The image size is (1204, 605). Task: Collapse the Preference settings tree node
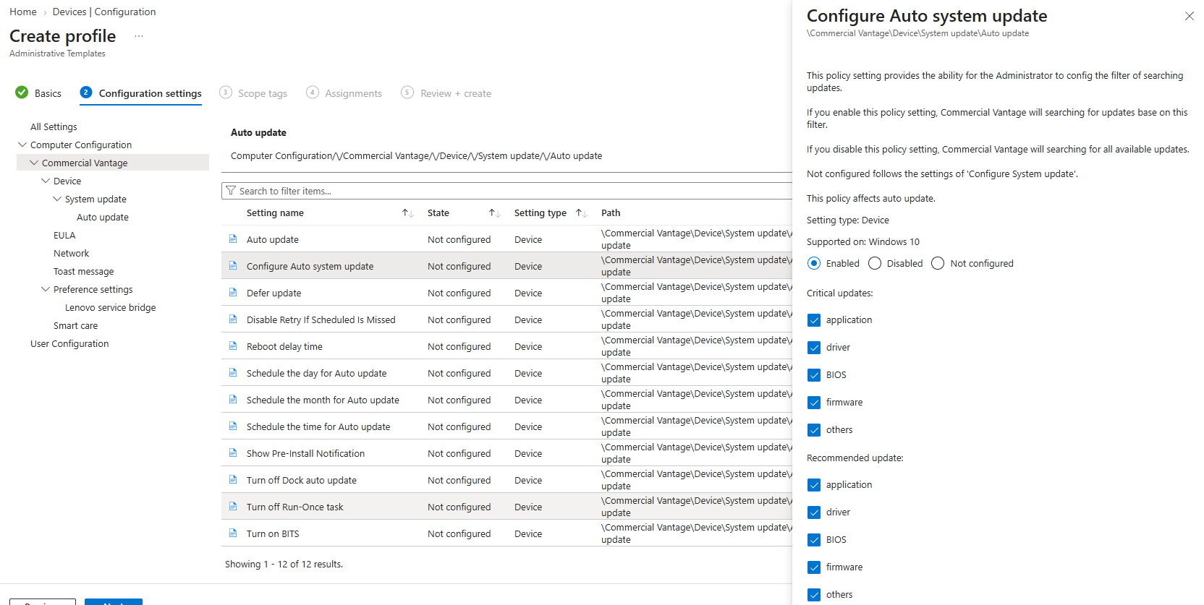pos(46,289)
